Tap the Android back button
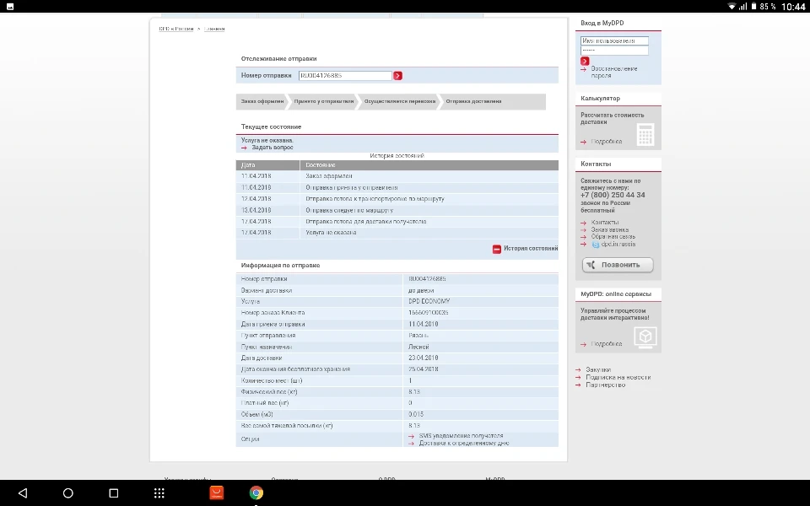This screenshot has width=810, height=506. tap(23, 493)
